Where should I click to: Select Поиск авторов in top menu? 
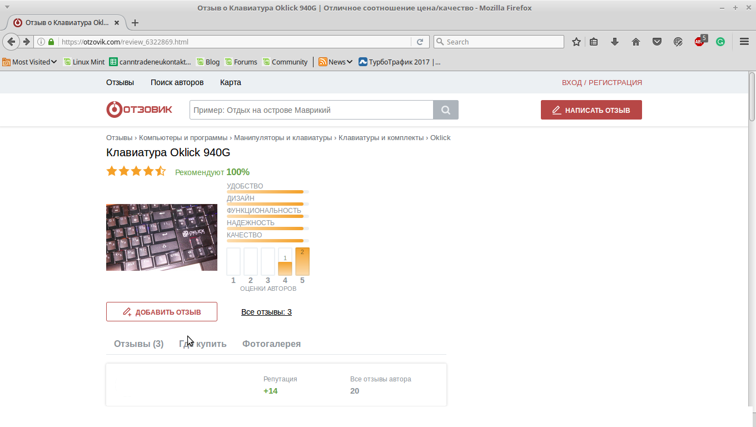[x=177, y=82]
